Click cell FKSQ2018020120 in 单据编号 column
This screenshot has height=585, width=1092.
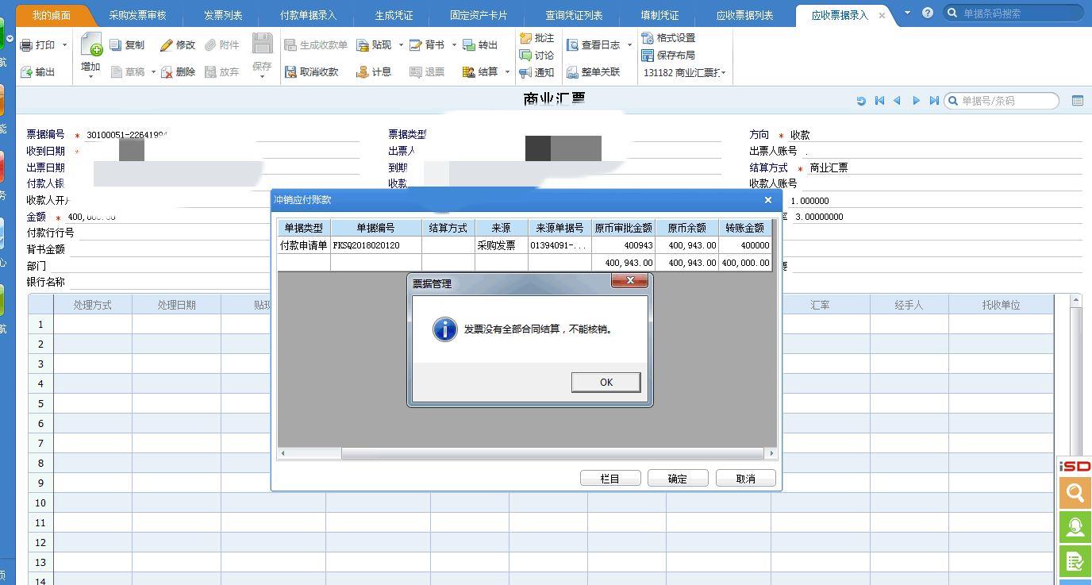[375, 245]
